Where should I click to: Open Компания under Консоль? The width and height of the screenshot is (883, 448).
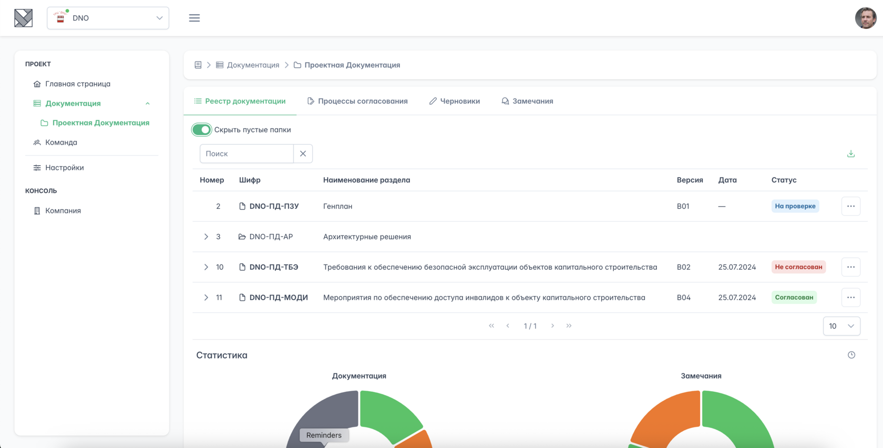tap(63, 210)
